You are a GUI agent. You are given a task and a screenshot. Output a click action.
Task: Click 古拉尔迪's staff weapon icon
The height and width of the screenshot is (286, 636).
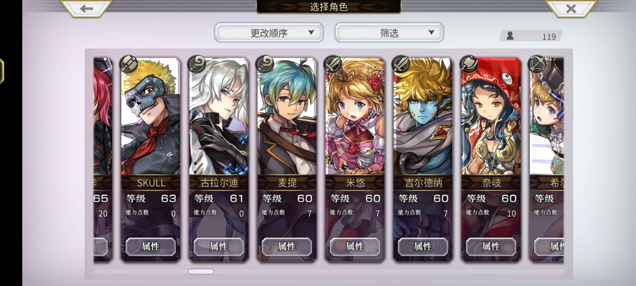tap(197, 64)
